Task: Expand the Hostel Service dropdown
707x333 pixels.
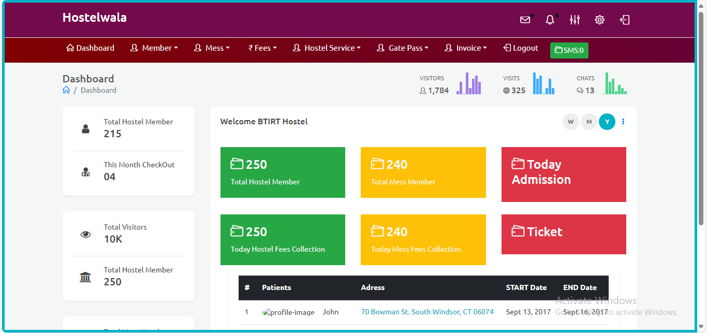Action: (x=327, y=48)
